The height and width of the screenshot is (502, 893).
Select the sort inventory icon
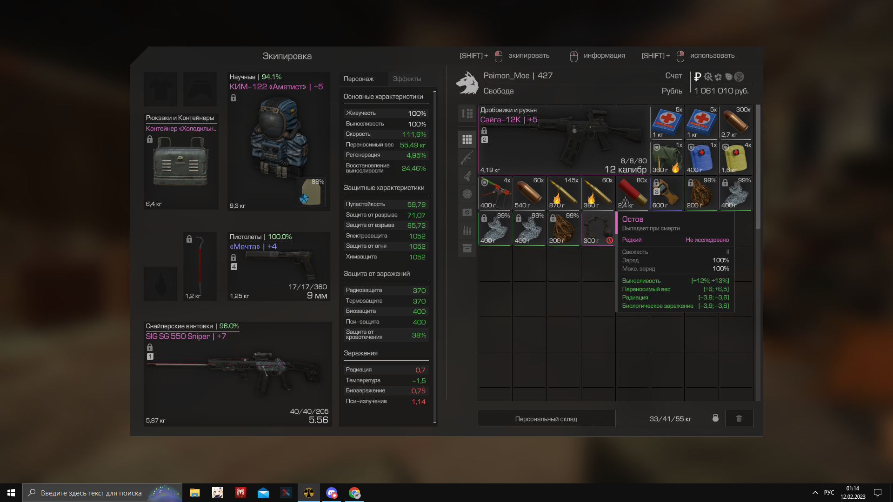pos(467,113)
